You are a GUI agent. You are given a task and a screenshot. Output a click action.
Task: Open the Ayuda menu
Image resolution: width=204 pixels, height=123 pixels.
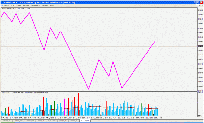tap(52, 6)
